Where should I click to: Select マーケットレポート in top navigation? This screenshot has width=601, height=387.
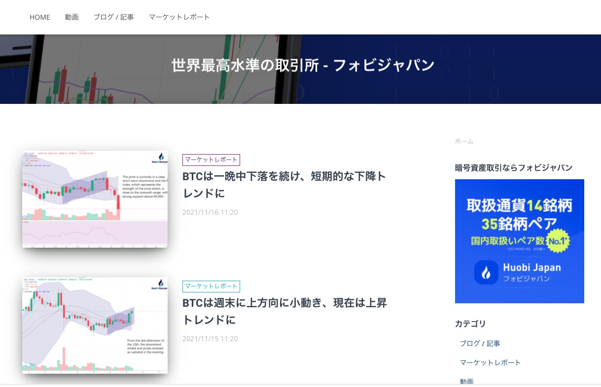(179, 17)
